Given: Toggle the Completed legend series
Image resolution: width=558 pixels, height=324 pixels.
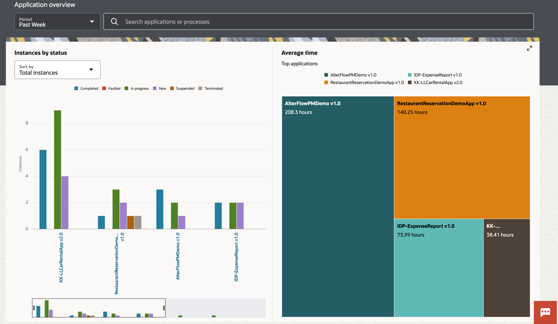Looking at the screenshot, I should click(x=86, y=89).
